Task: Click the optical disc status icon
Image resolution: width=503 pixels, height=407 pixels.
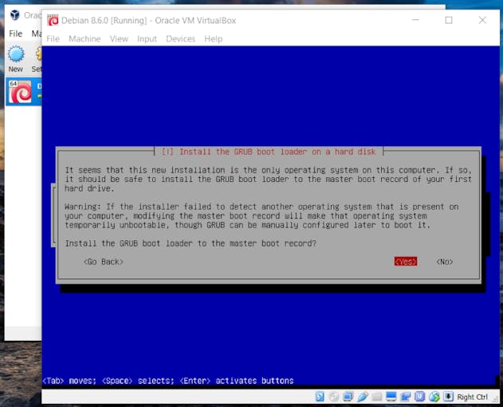Action: click(x=334, y=397)
